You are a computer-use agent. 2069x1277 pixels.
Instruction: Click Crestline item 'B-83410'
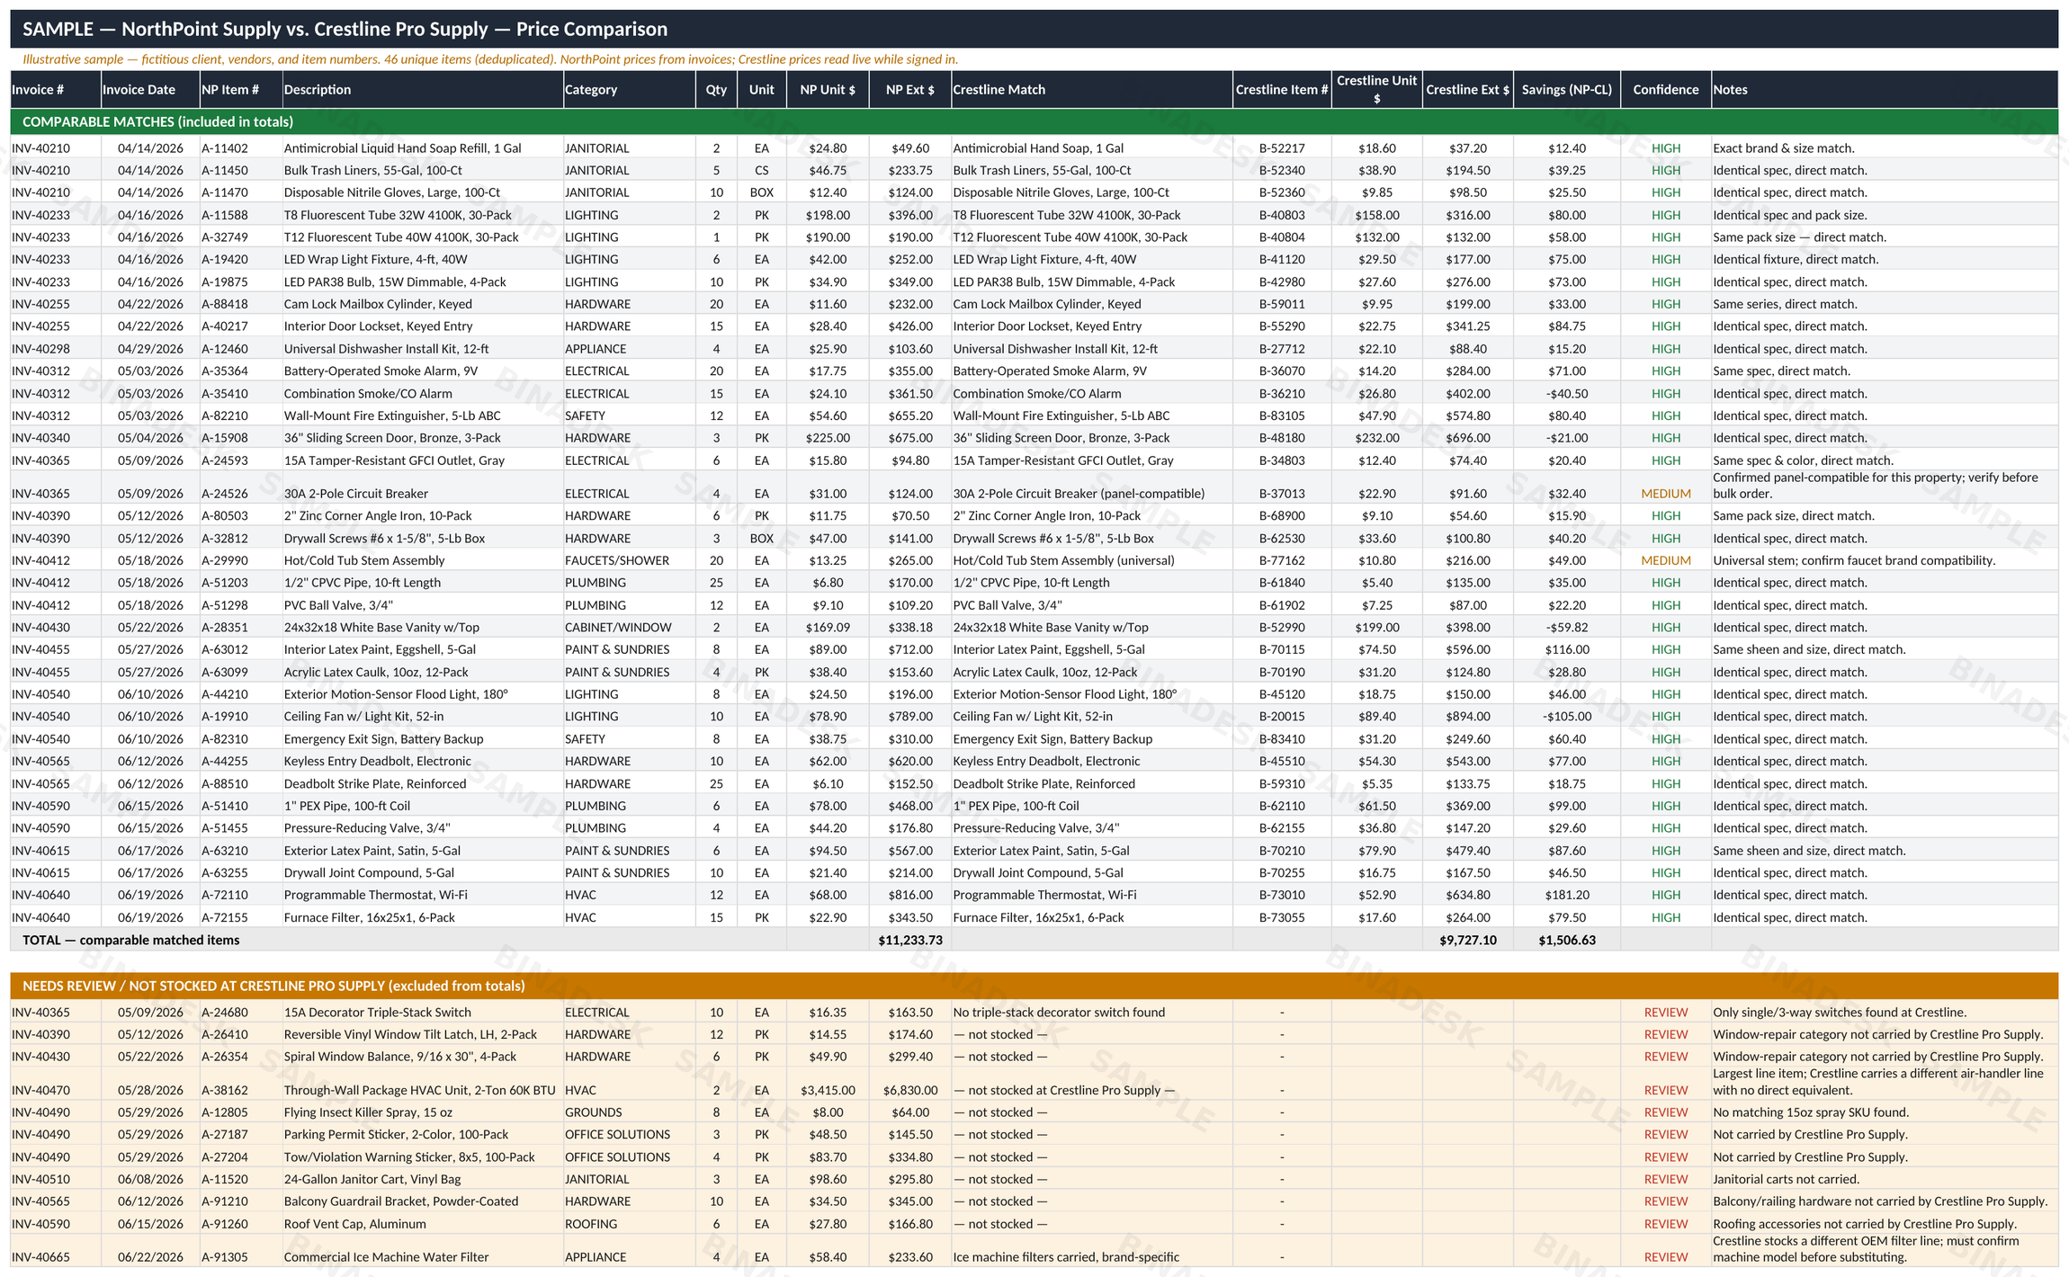tap(1282, 739)
